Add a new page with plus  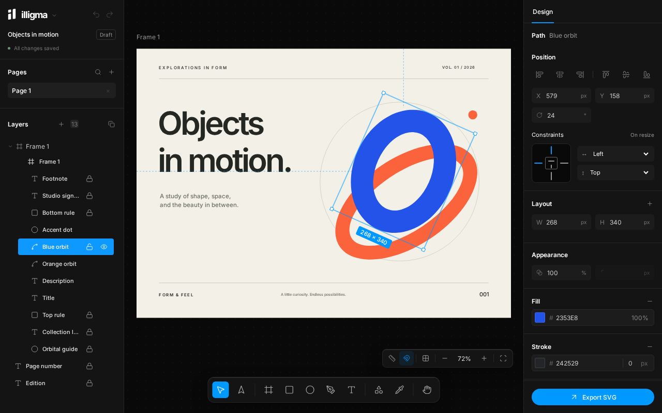pos(111,72)
